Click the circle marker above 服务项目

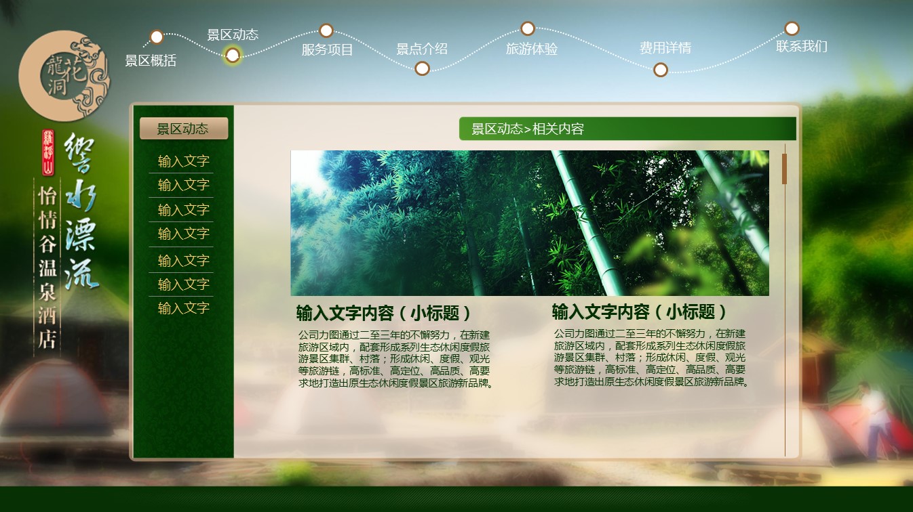point(326,30)
